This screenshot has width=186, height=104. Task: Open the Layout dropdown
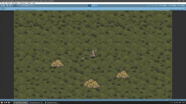tap(181, 6)
